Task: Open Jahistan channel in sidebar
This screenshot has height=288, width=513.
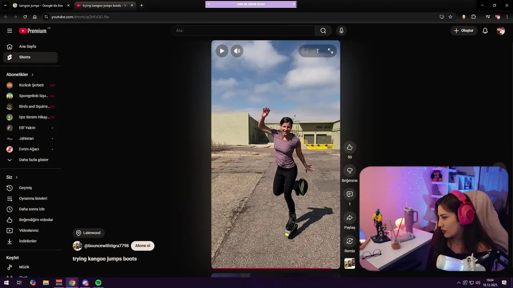Action: click(x=30, y=138)
